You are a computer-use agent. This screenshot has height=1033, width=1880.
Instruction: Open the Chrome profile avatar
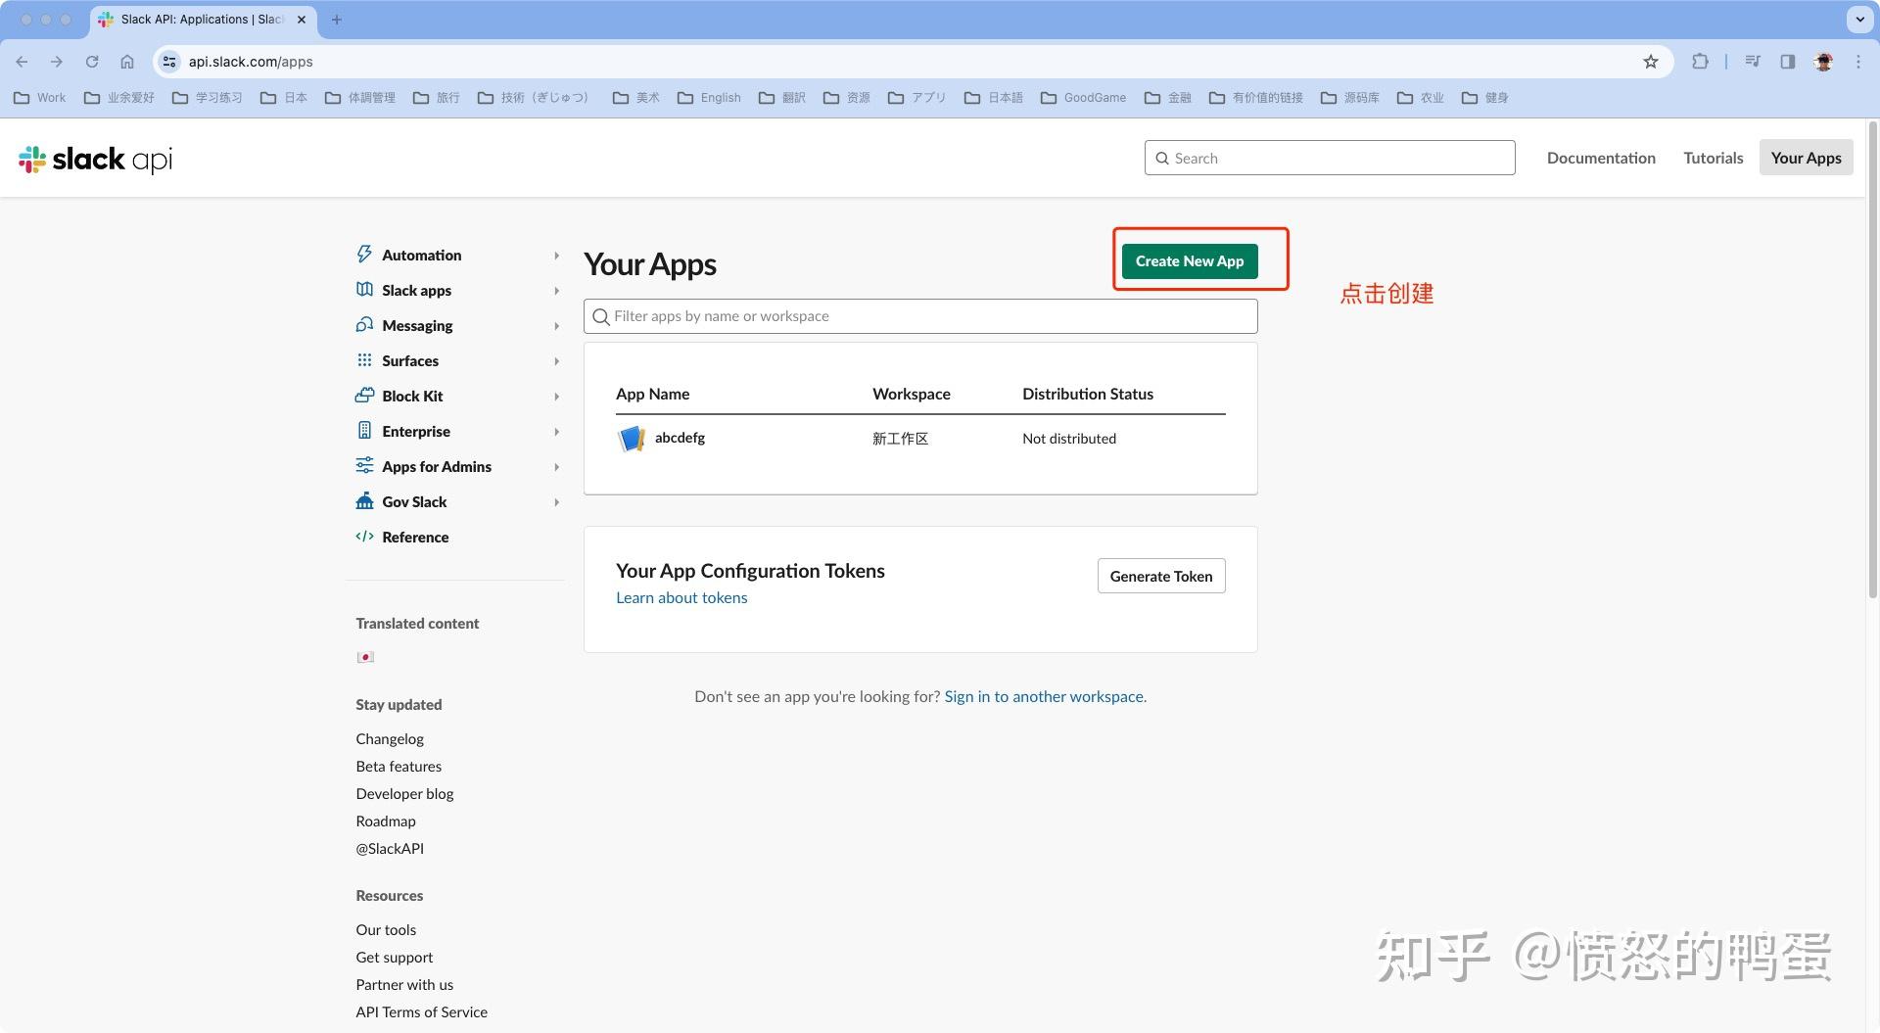1823,62
